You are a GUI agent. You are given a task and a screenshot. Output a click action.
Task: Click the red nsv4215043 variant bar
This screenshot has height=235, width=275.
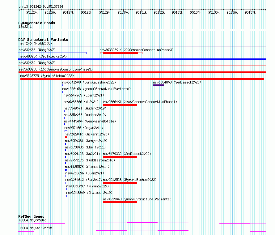click(120, 202)
